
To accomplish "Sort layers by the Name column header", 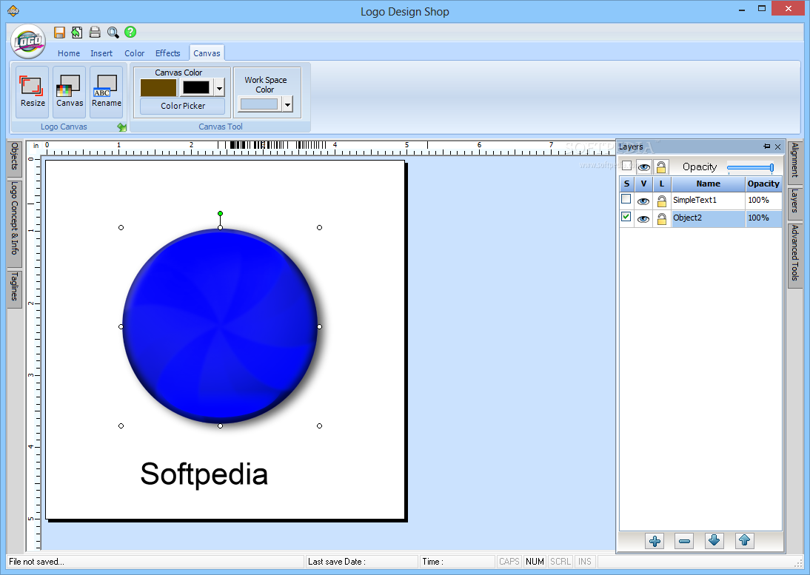I will (709, 184).
